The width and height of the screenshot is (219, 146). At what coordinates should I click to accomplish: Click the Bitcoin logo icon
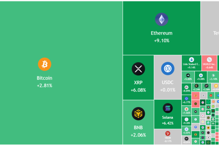coord(45,64)
